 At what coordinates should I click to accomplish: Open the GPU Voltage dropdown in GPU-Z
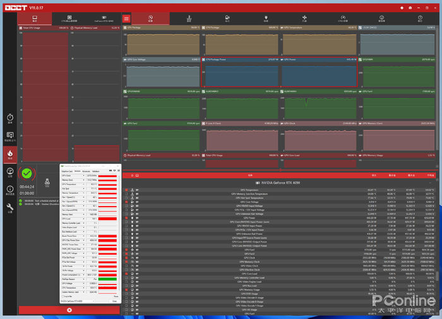83,284
